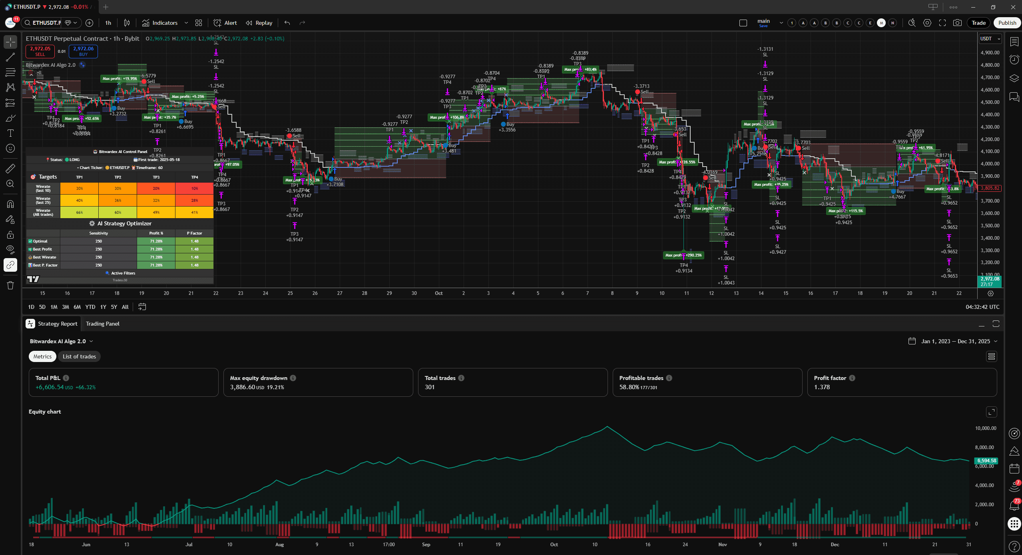Open the USDT currency dropdown
The width and height of the screenshot is (1022, 555).
coord(990,39)
